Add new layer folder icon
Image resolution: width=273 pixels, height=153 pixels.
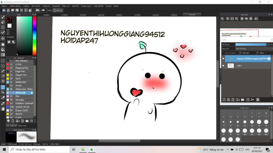pos(243,100)
